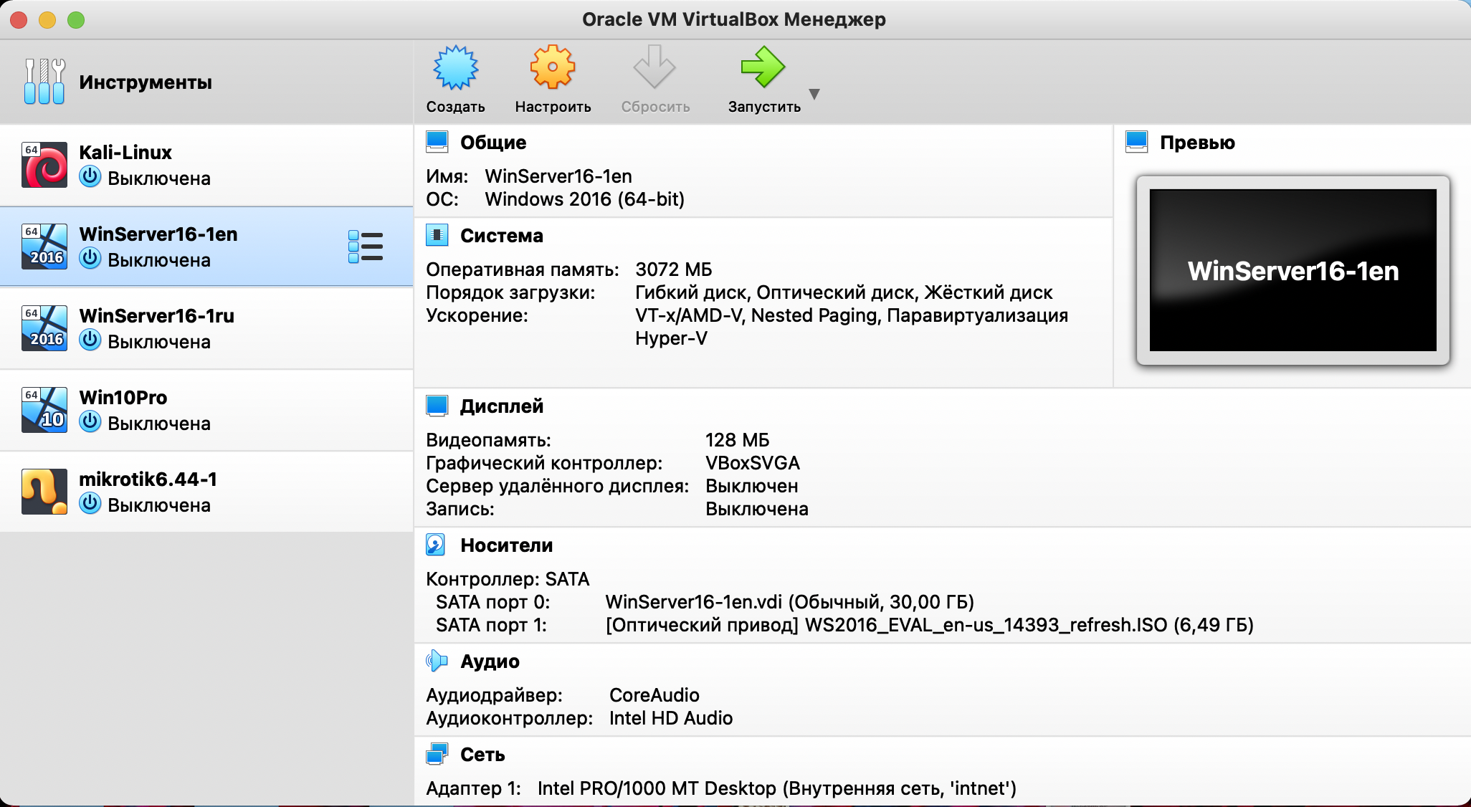The width and height of the screenshot is (1471, 807).
Task: Select the Kali-Linux VM icon
Action: coord(44,165)
